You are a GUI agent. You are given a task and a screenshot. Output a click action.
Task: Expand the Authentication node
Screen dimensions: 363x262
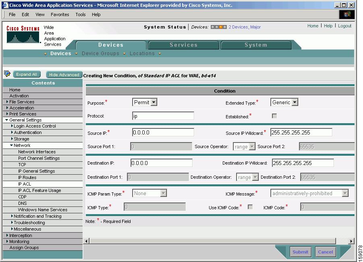coord(12,132)
